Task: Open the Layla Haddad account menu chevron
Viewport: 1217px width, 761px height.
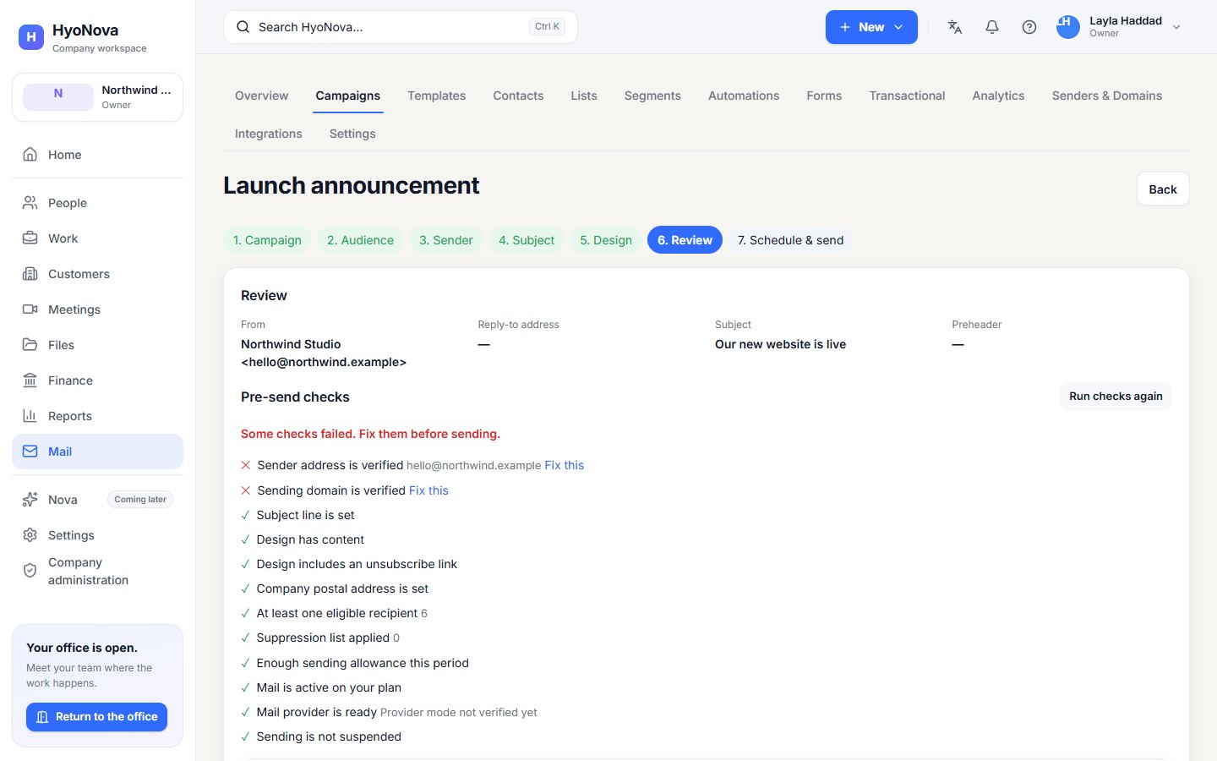Action: [x=1176, y=27]
